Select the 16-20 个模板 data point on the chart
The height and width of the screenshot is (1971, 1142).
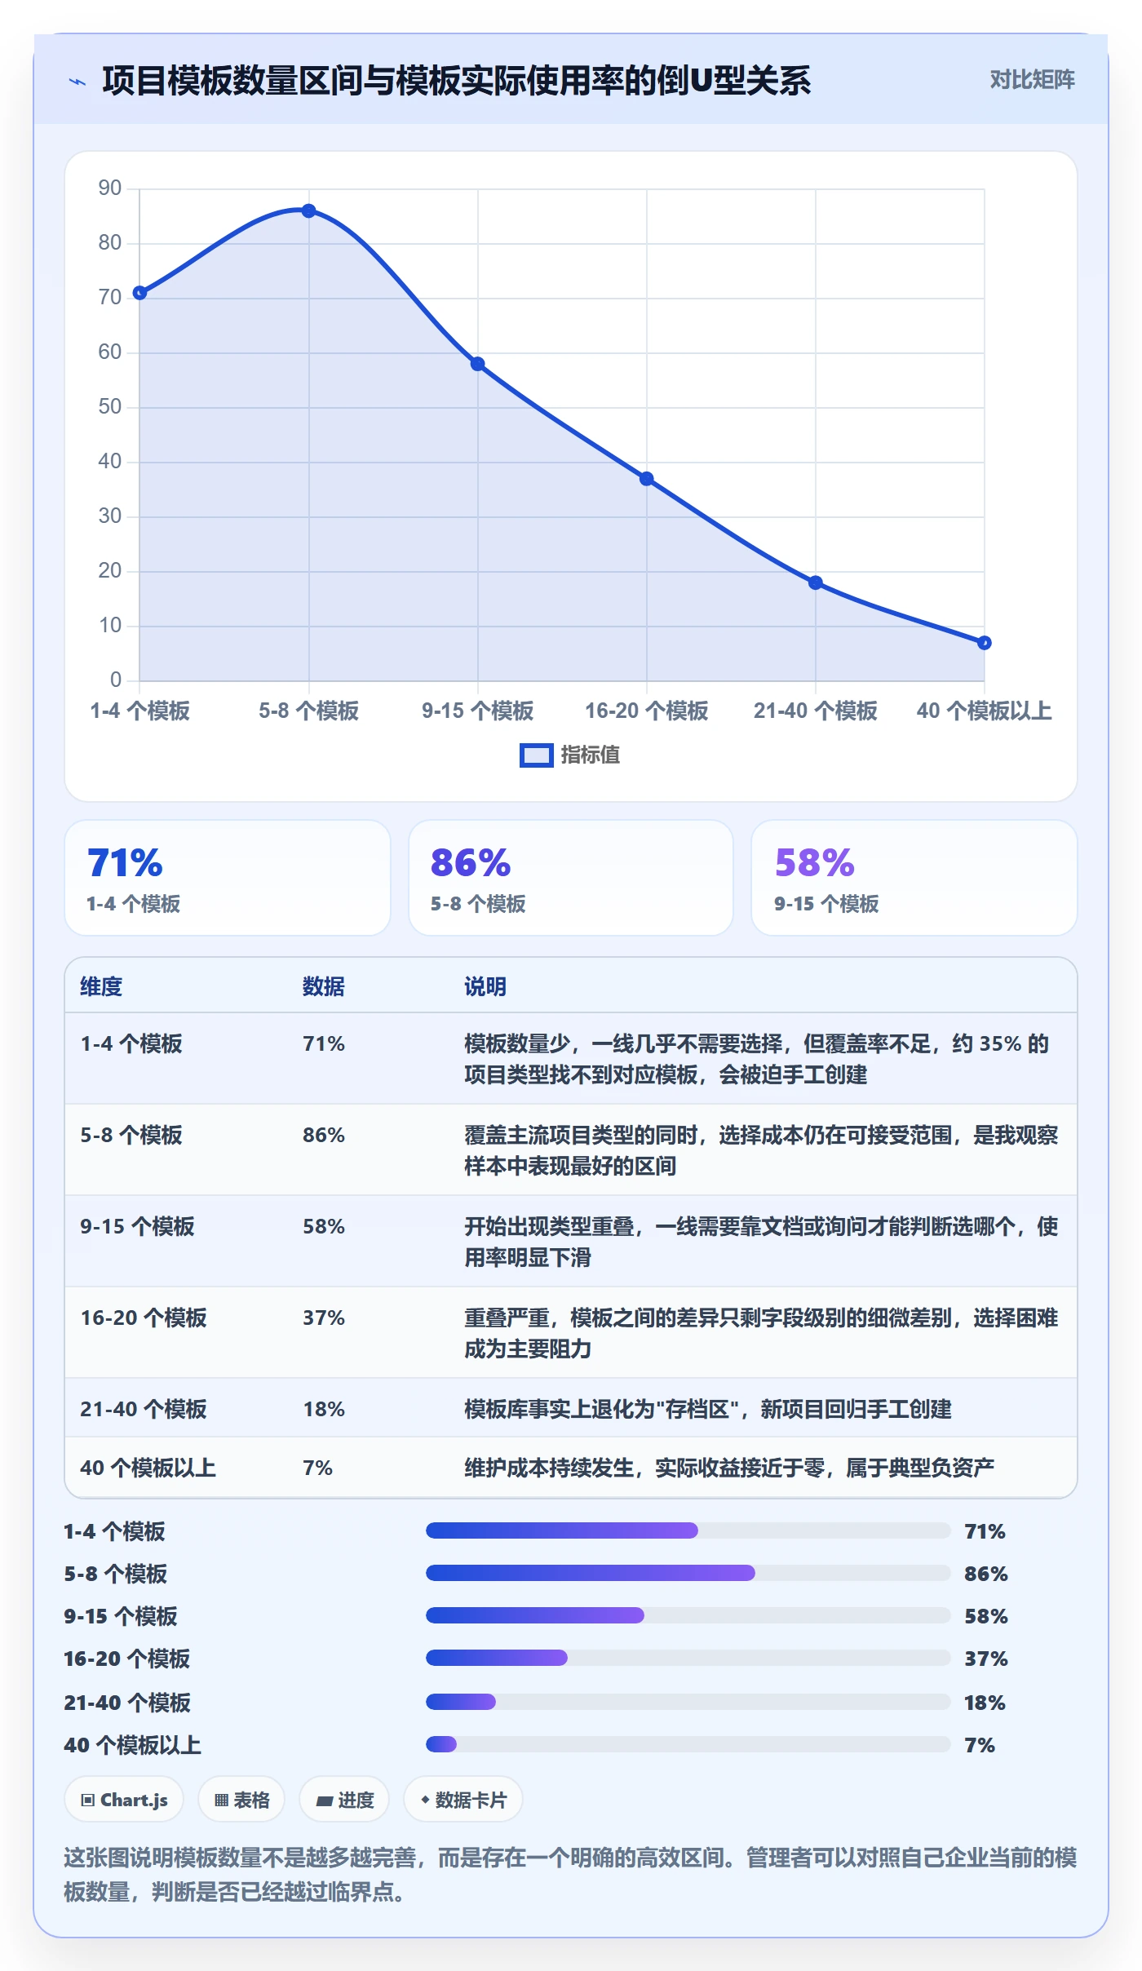(x=646, y=479)
